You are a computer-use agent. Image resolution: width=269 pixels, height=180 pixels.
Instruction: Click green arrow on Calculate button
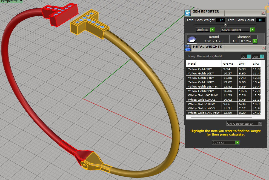[x=237, y=142]
